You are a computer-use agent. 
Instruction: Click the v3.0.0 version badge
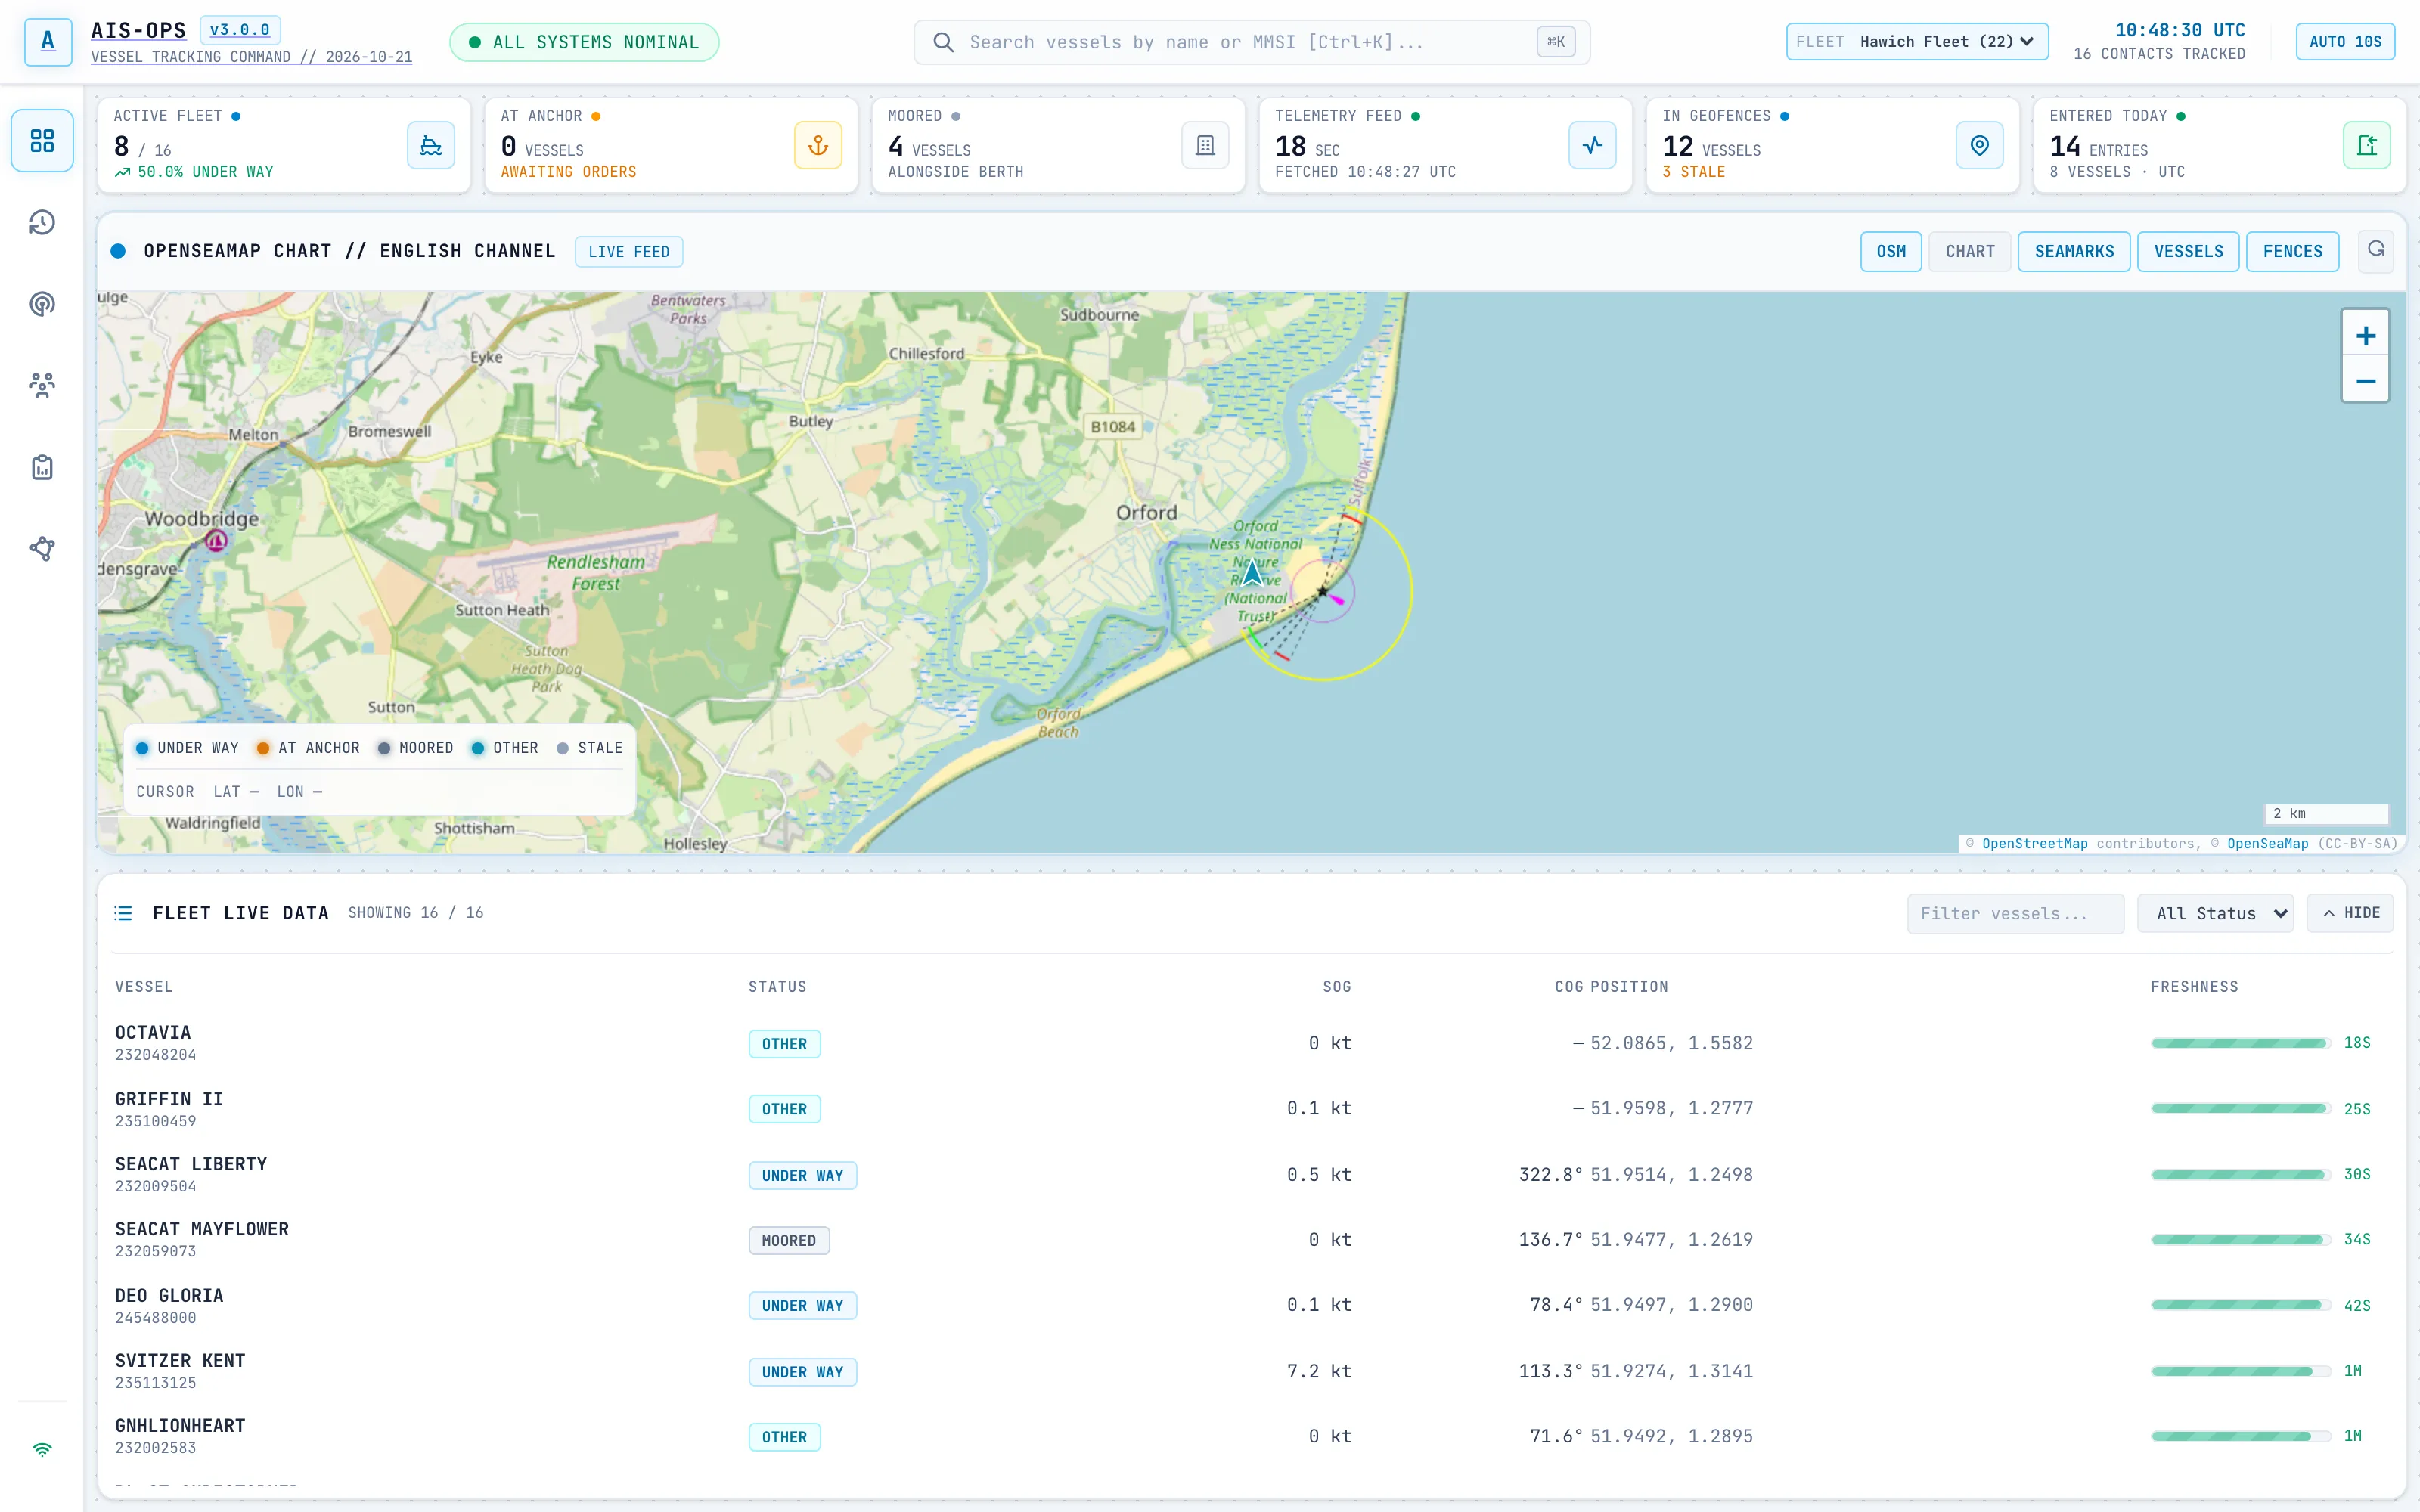click(240, 30)
